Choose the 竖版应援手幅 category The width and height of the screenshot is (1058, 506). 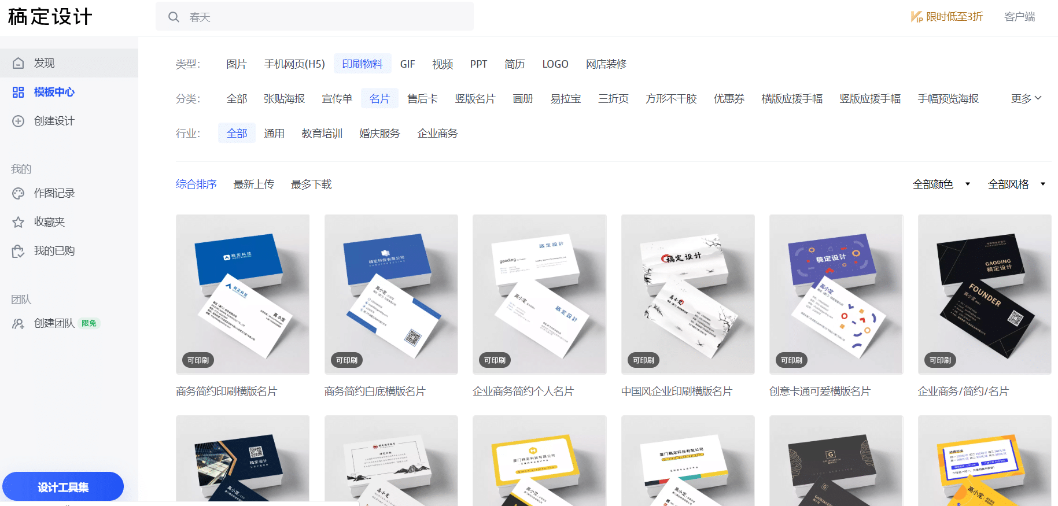[870, 98]
